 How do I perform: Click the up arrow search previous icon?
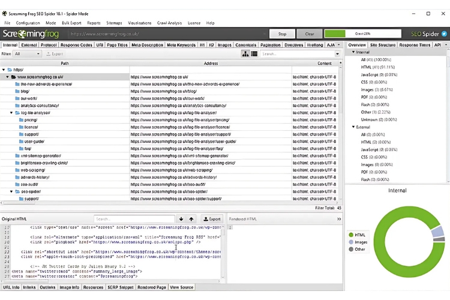click(191, 219)
